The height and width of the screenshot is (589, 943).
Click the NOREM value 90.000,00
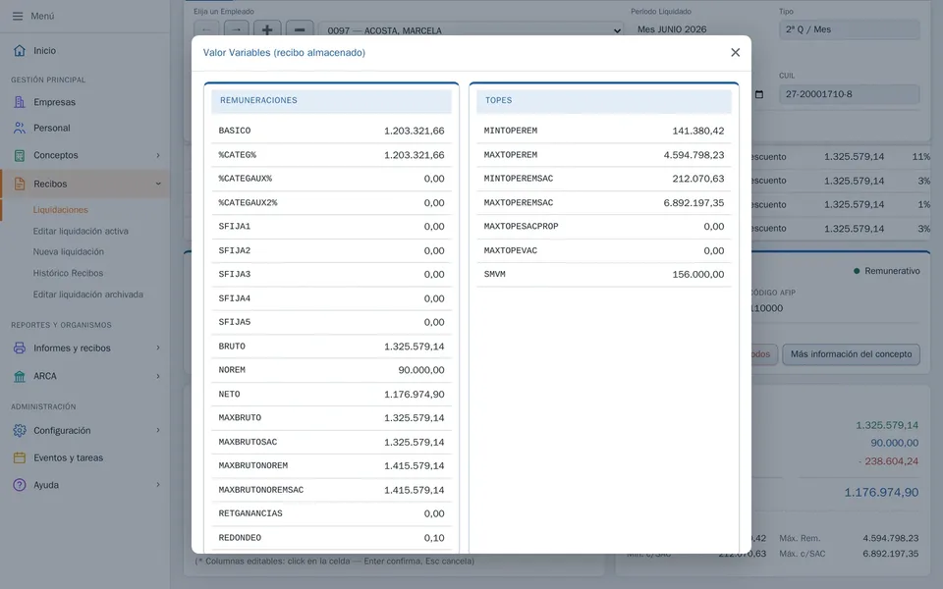pyautogui.click(x=421, y=370)
